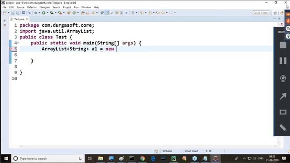Close the Test.java editor tab

(x=27, y=19)
